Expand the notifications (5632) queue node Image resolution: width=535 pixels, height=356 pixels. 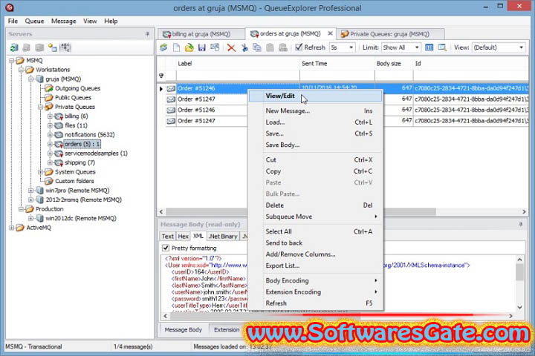[x=50, y=135]
